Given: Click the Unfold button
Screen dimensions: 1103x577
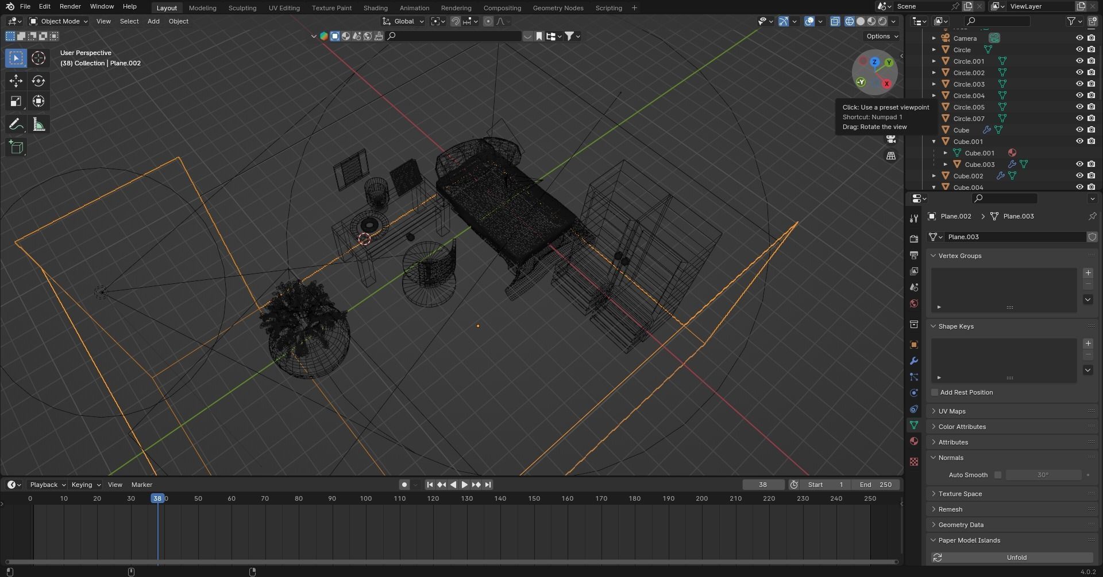Looking at the screenshot, I should [x=1017, y=557].
